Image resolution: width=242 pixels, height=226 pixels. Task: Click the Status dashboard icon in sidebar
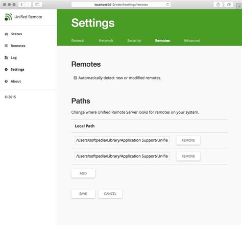(x=6, y=34)
